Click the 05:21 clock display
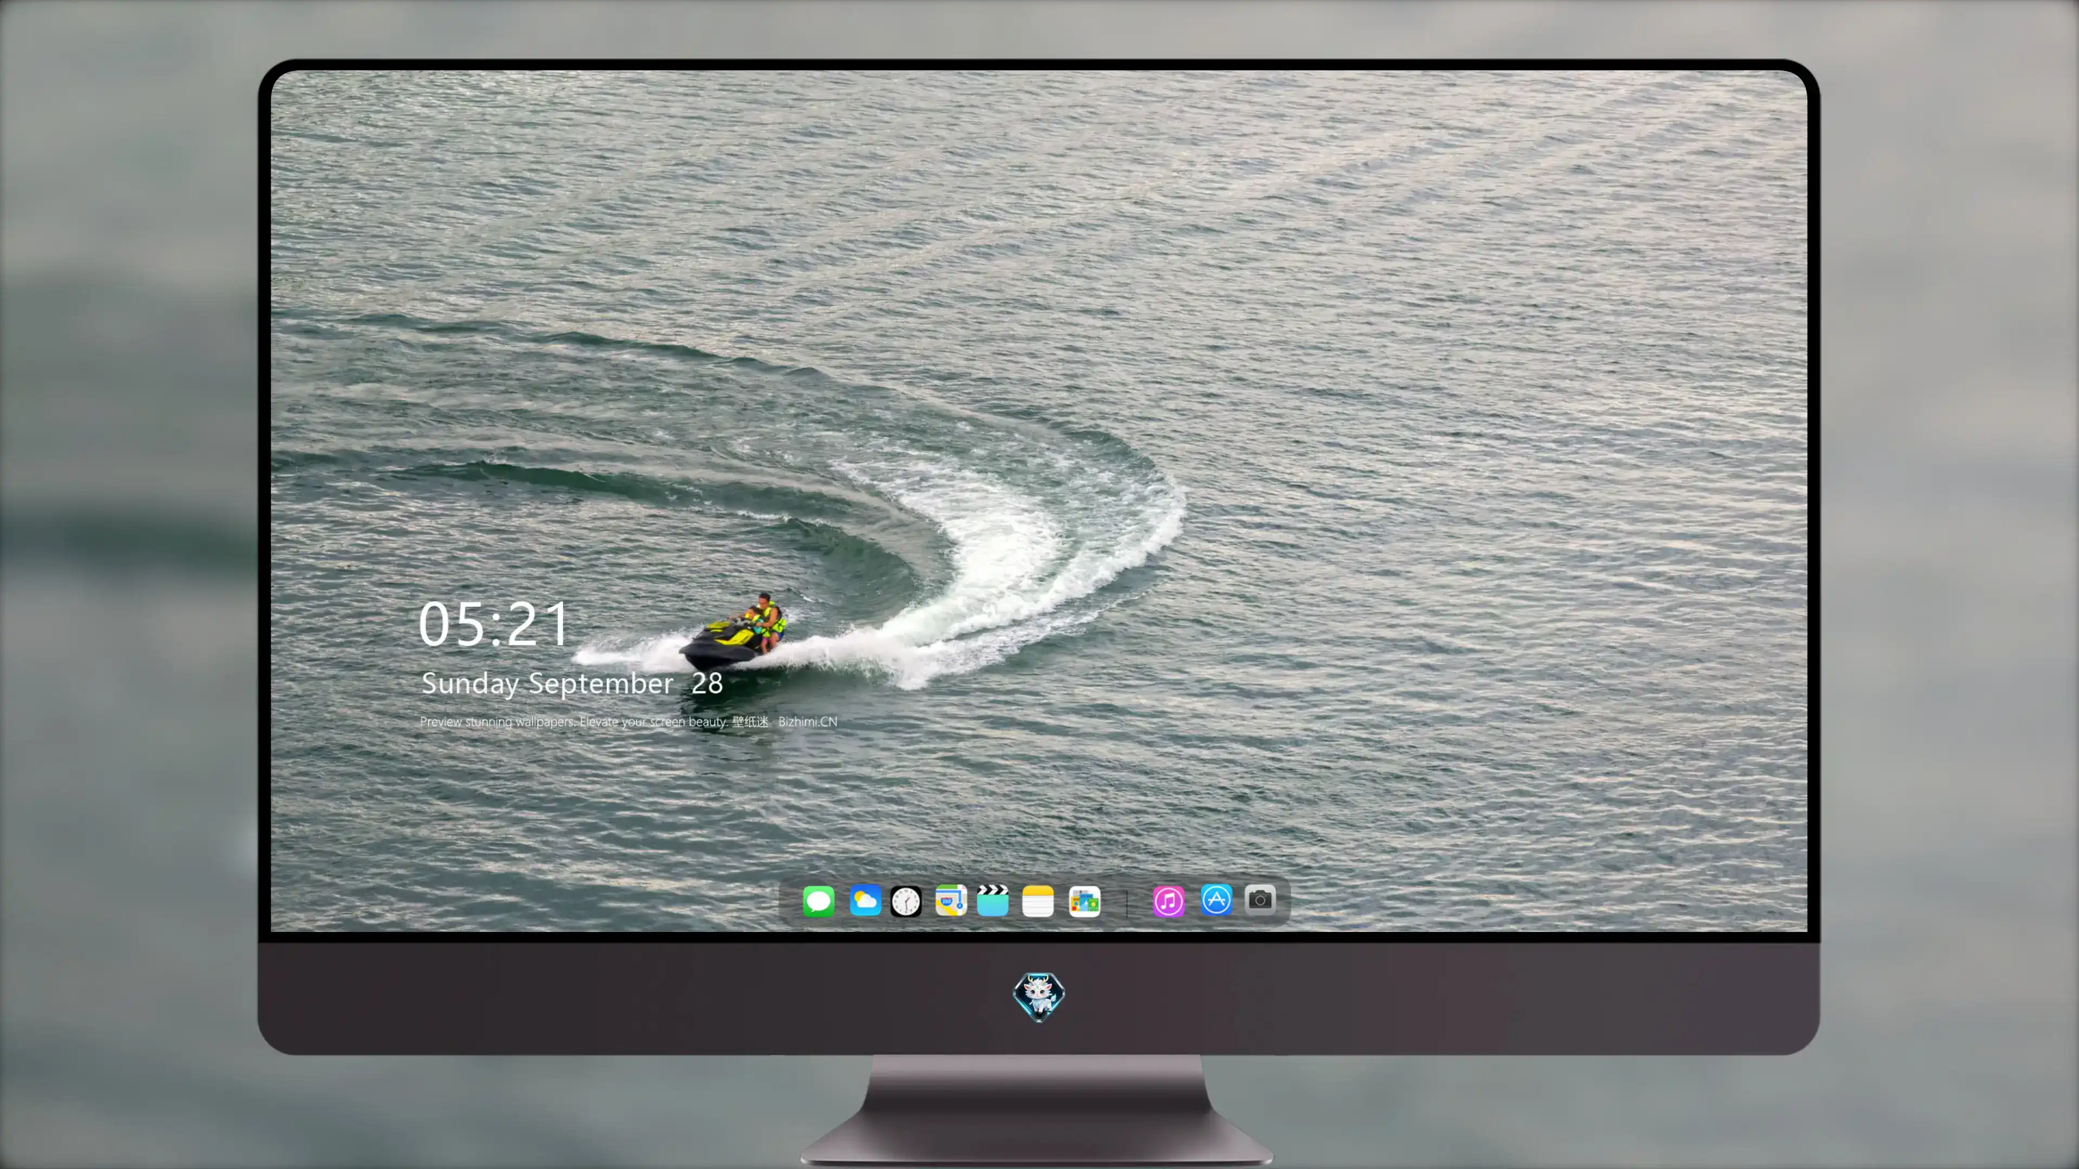2079x1169 pixels. [494, 625]
